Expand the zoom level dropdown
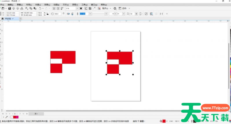 point(77,9)
